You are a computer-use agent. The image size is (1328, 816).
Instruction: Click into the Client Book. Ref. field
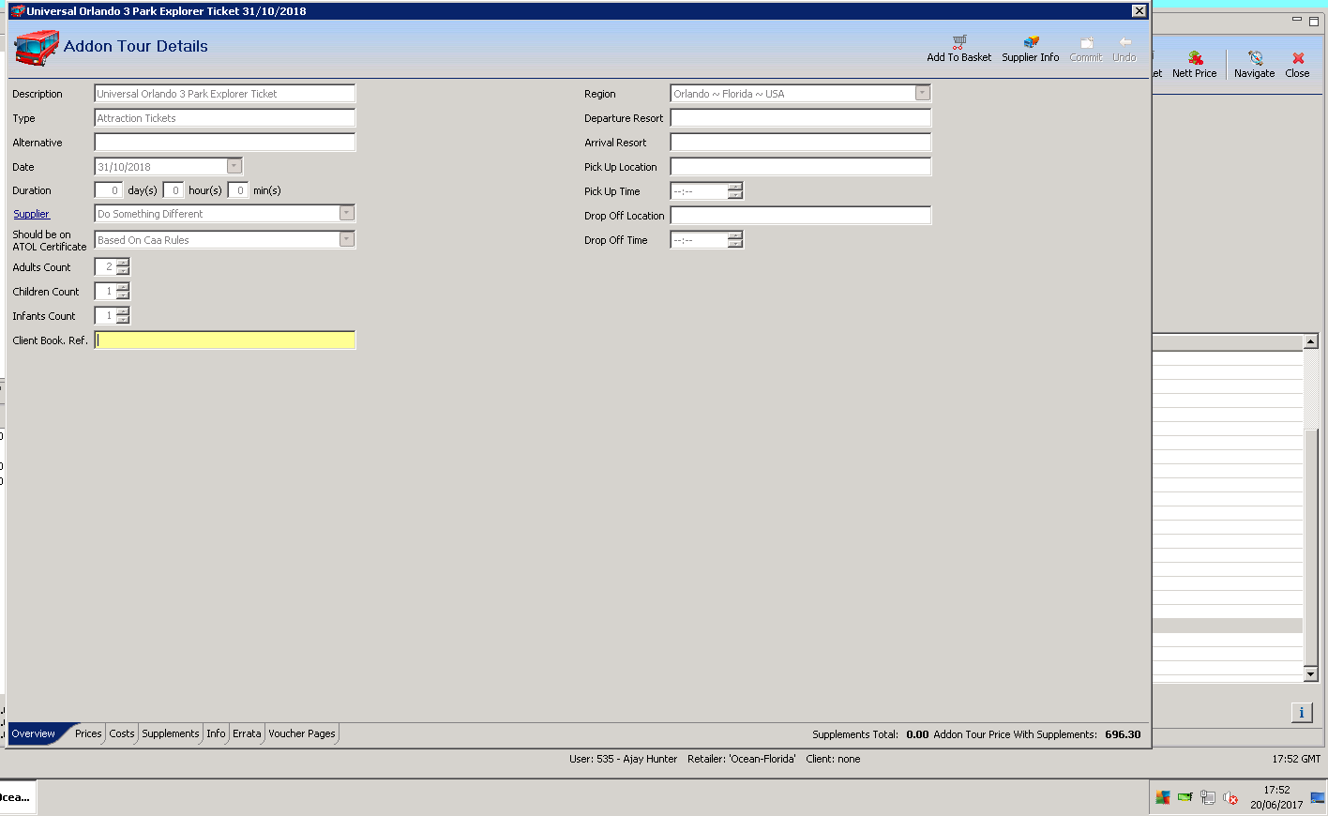pyautogui.click(x=225, y=340)
